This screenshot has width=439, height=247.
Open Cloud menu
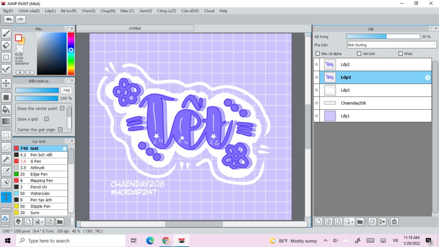pyautogui.click(x=209, y=11)
